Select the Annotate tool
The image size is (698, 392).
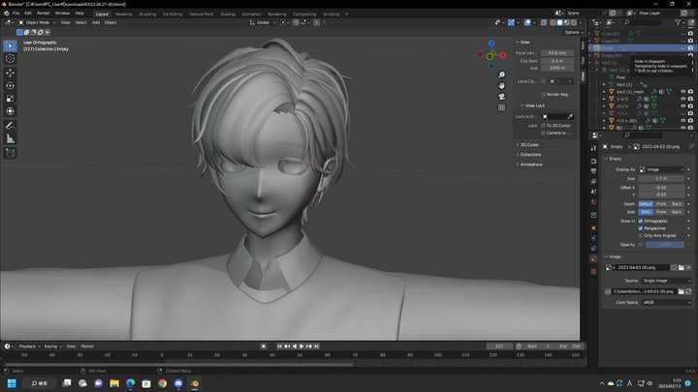pos(11,126)
